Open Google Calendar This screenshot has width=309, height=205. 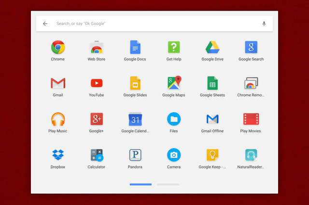[x=135, y=119]
